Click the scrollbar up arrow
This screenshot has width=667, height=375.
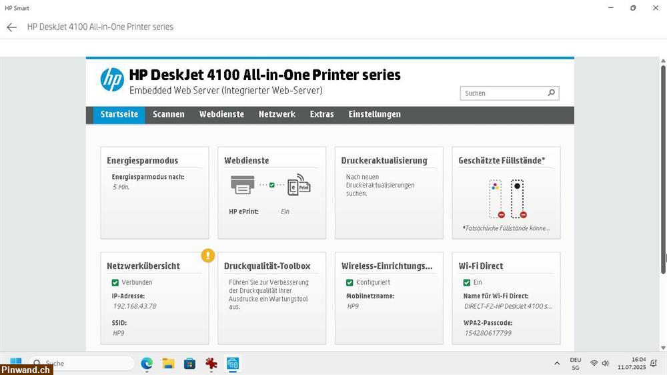(663, 61)
